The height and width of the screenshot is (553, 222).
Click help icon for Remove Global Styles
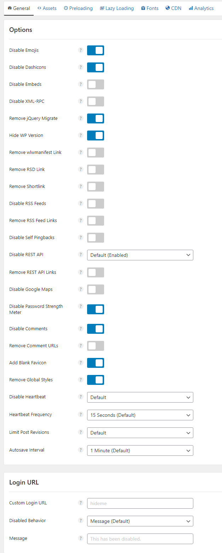(80, 380)
